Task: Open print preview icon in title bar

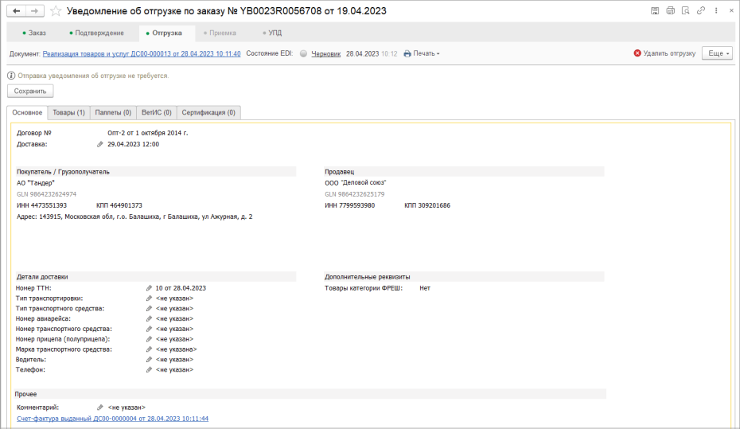Action: tap(686, 10)
